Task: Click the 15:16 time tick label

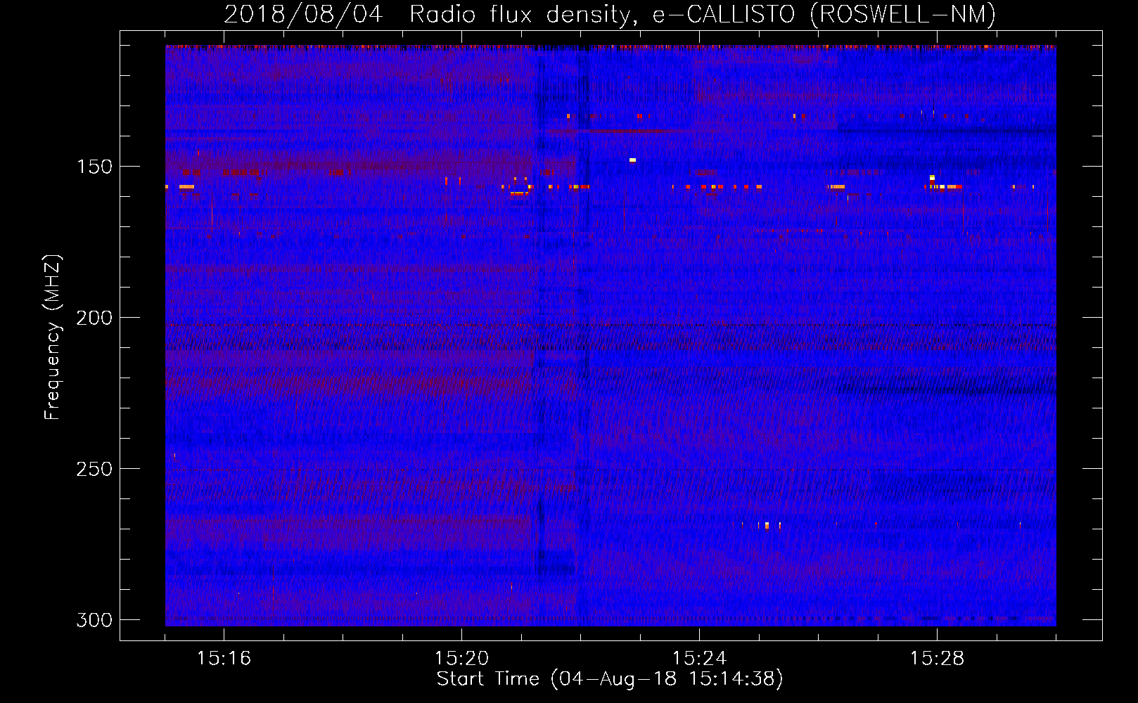Action: coord(224,659)
